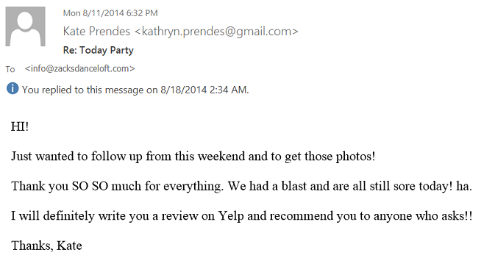Click the Mon 8/11/2014 6:32 PM timestamp
Image resolution: width=495 pixels, height=269 pixels.
pos(110,13)
